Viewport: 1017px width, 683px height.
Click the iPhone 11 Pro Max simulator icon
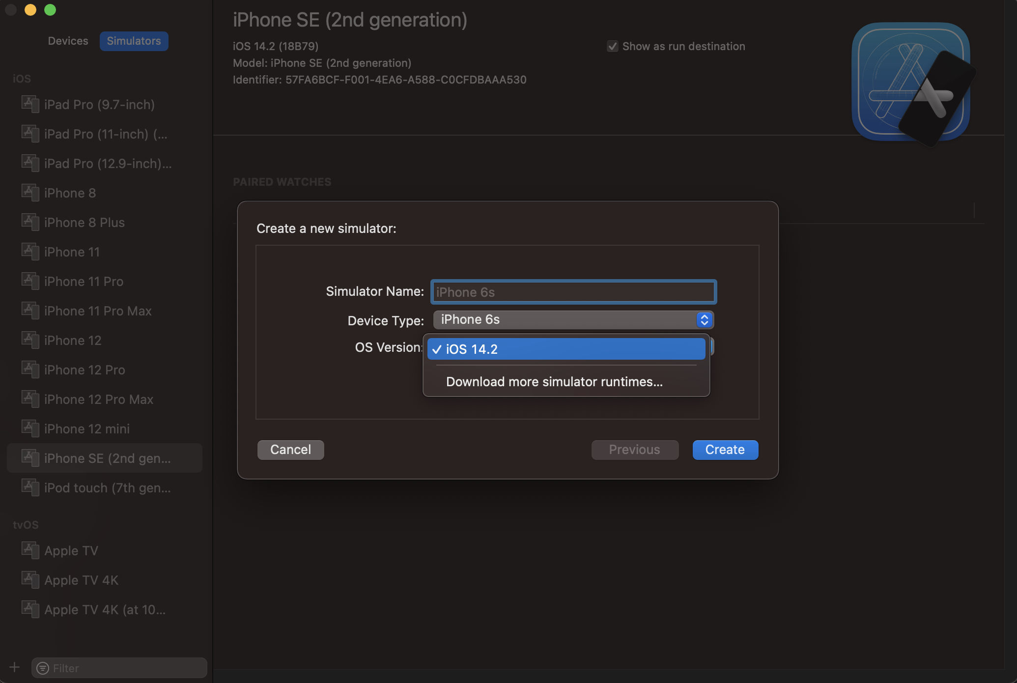30,311
